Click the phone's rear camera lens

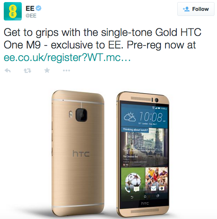[x=82, y=115]
